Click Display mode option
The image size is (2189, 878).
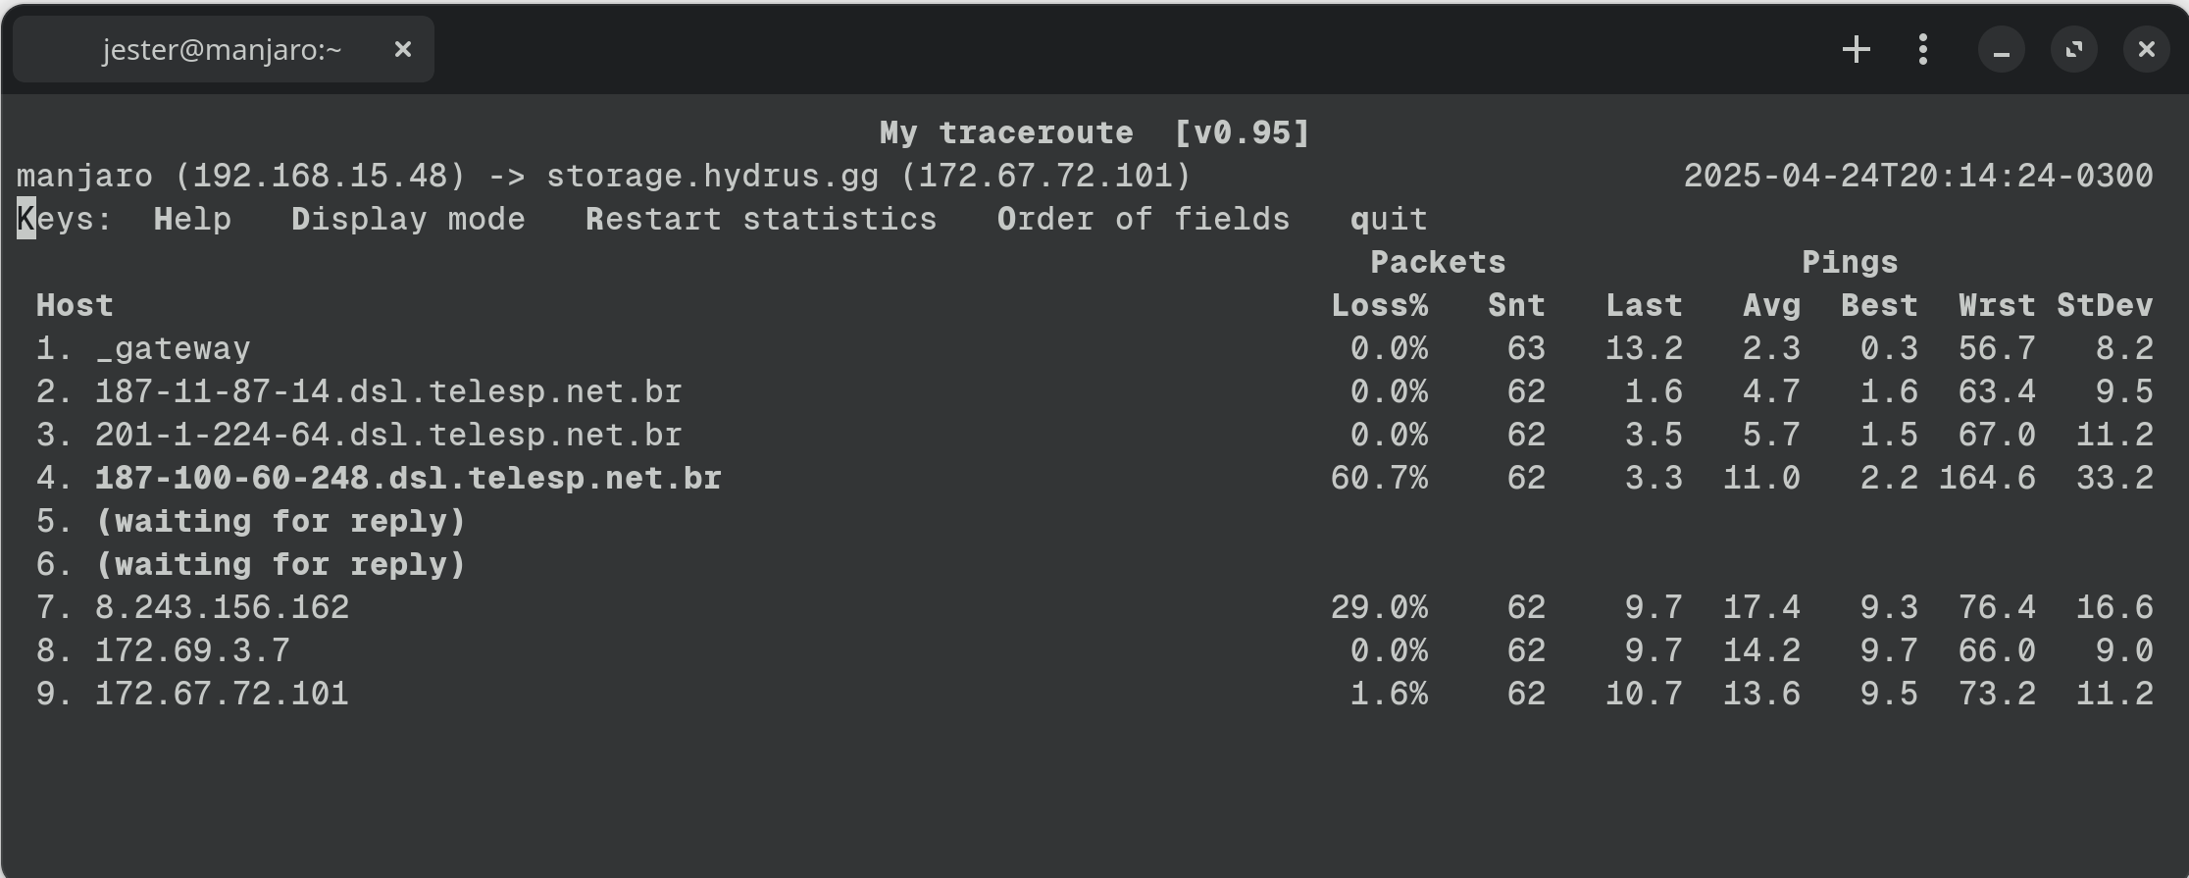pos(408,219)
